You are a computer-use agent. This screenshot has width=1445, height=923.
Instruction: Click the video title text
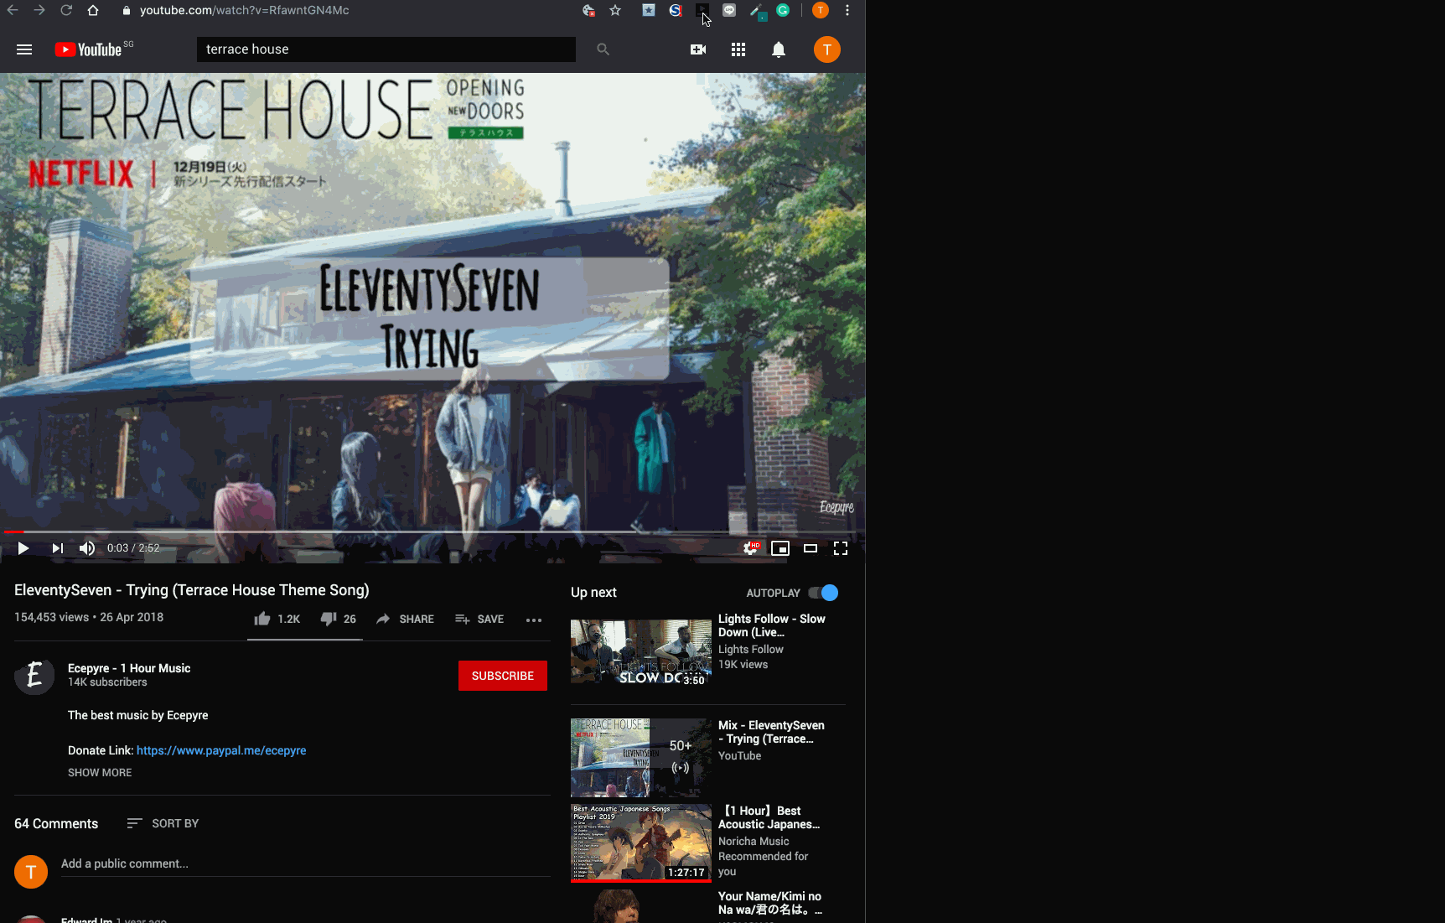pyautogui.click(x=192, y=590)
